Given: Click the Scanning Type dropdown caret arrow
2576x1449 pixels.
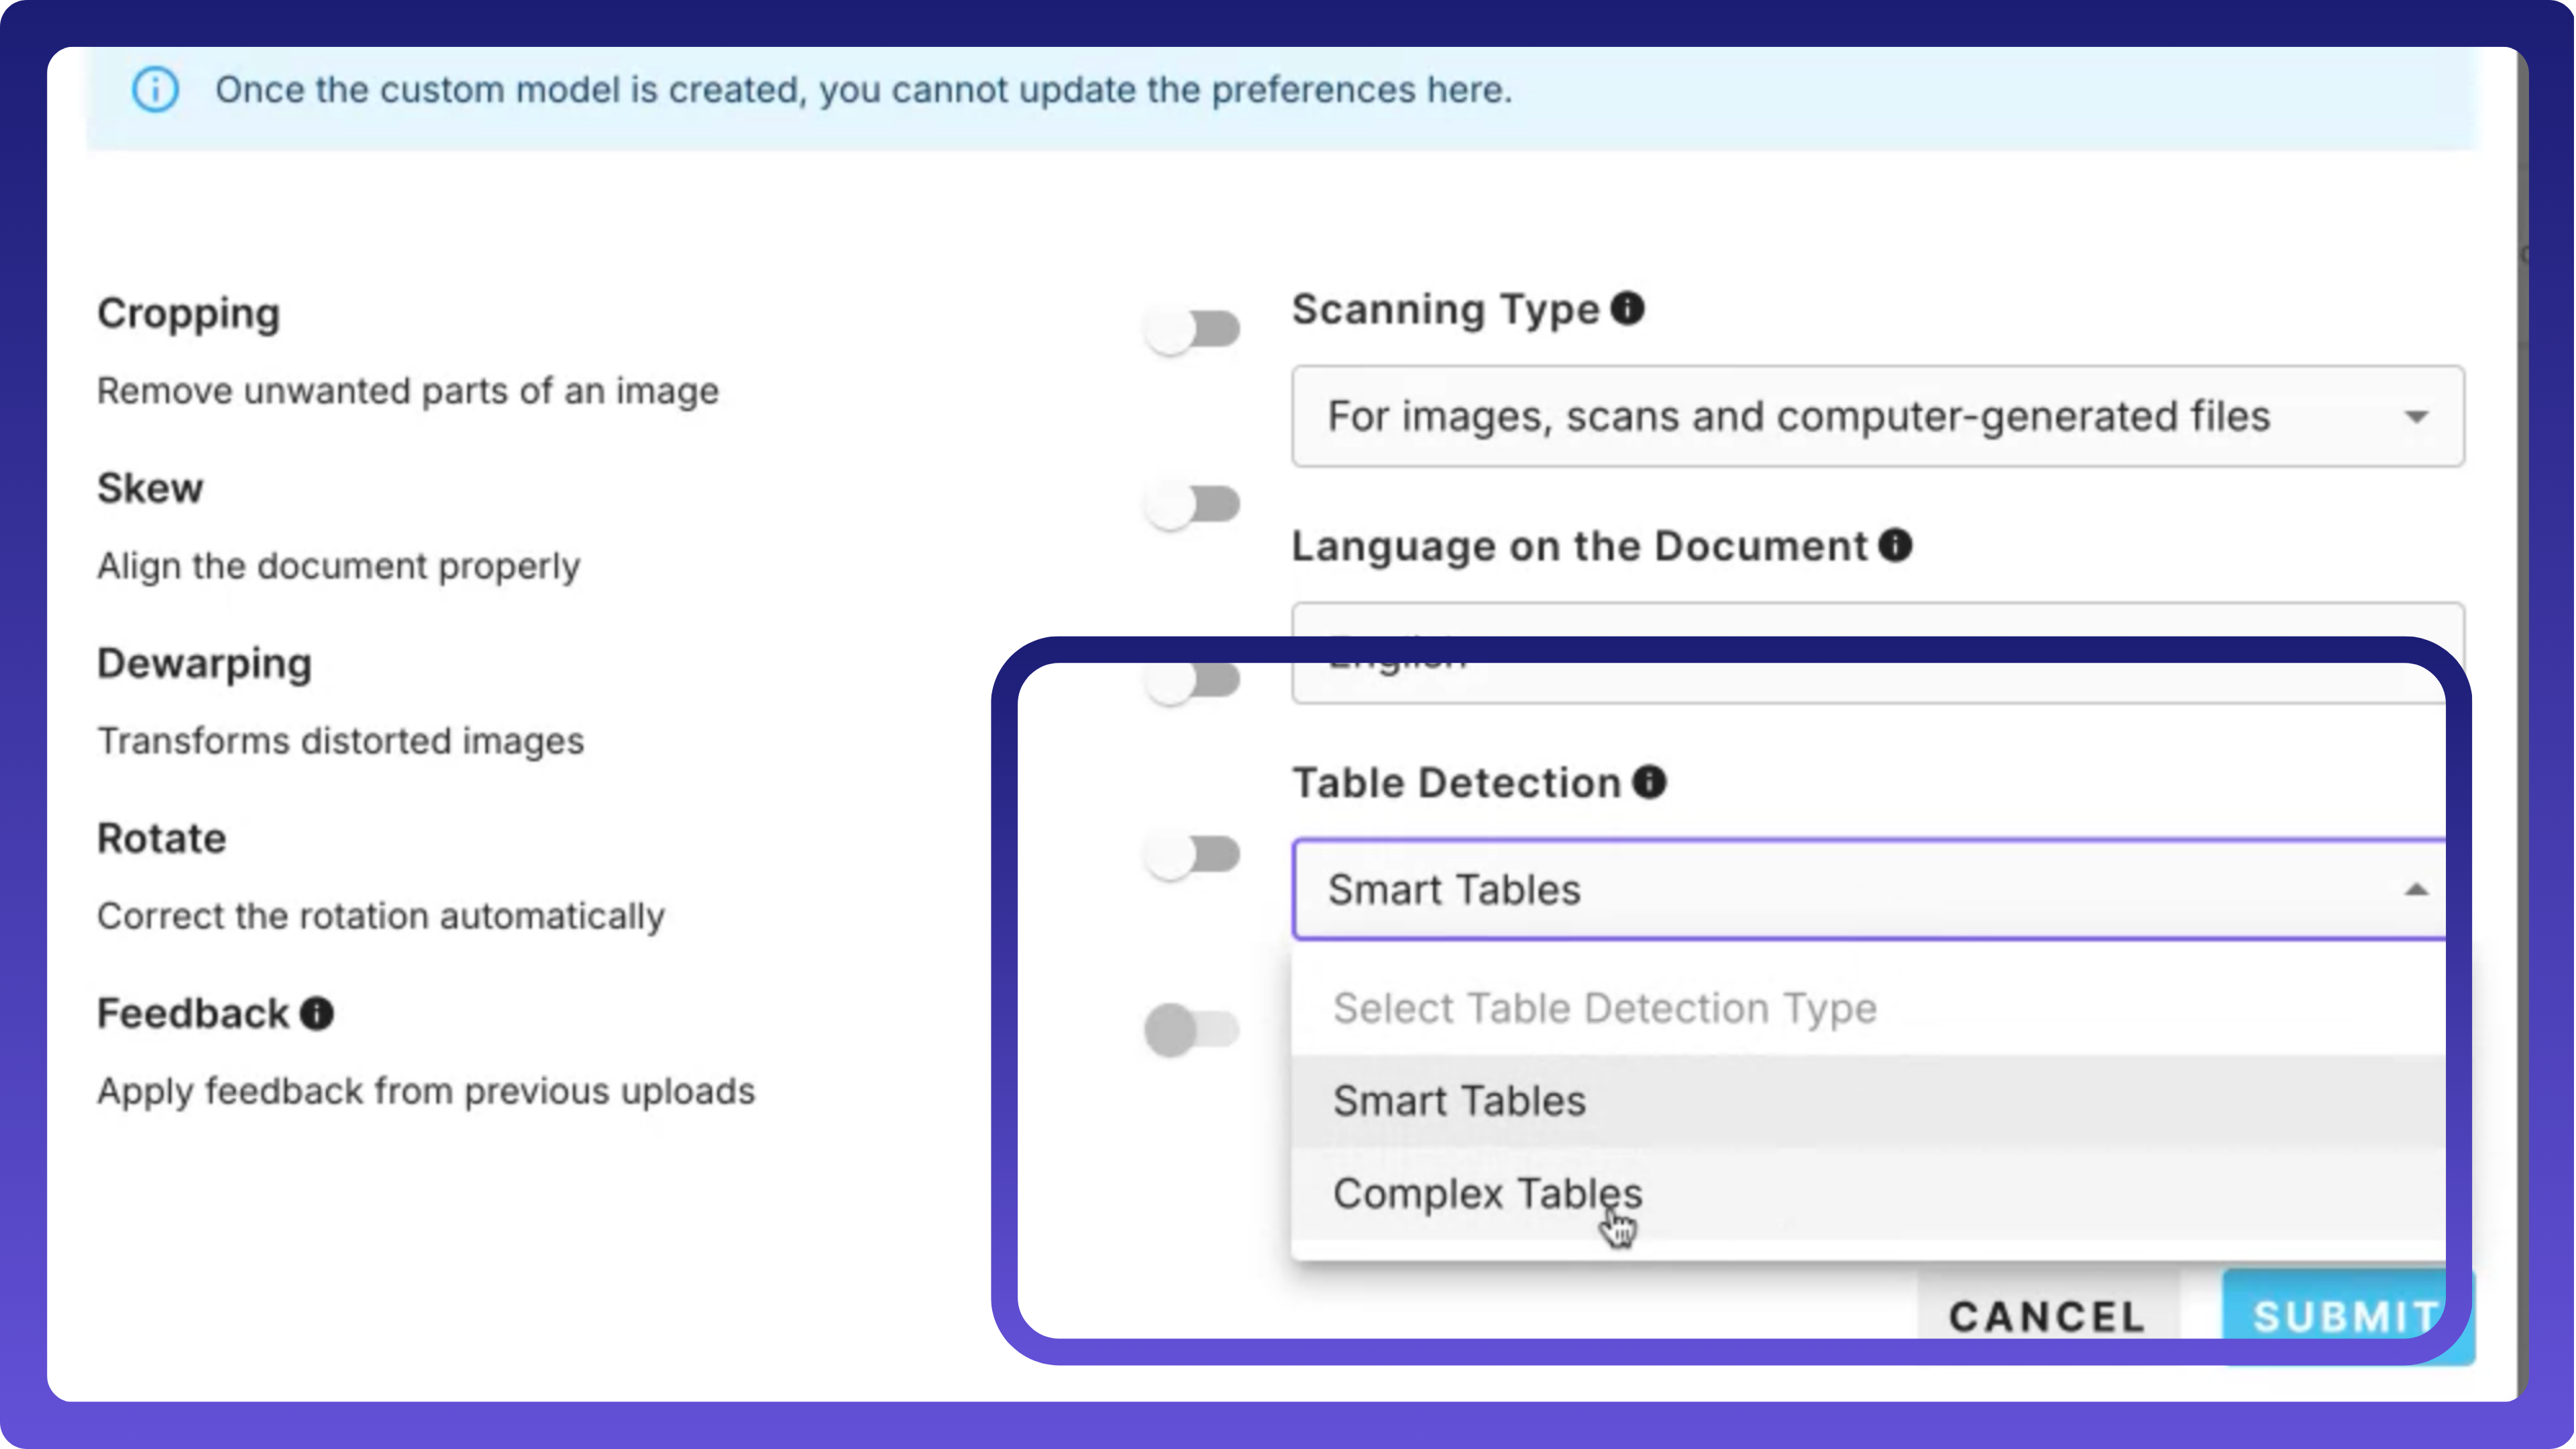Looking at the screenshot, I should [2416, 417].
